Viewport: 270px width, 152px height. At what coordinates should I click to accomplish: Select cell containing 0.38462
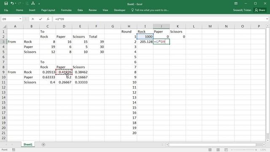80,72
